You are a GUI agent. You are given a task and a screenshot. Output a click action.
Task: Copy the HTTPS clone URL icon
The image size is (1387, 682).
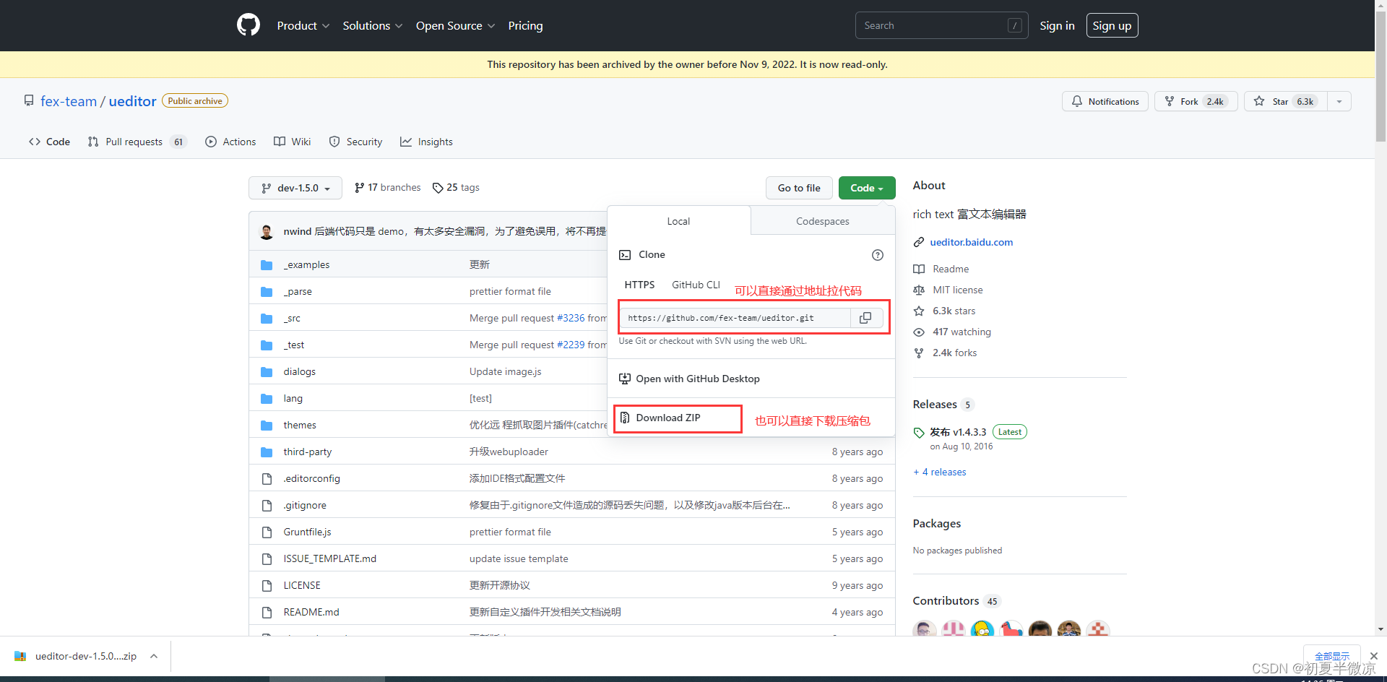click(x=865, y=318)
